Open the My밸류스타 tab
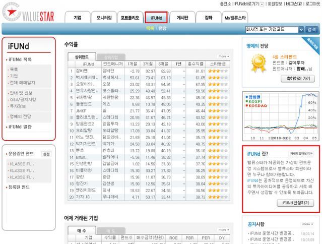The width and height of the screenshot is (322, 244). tap(235, 18)
